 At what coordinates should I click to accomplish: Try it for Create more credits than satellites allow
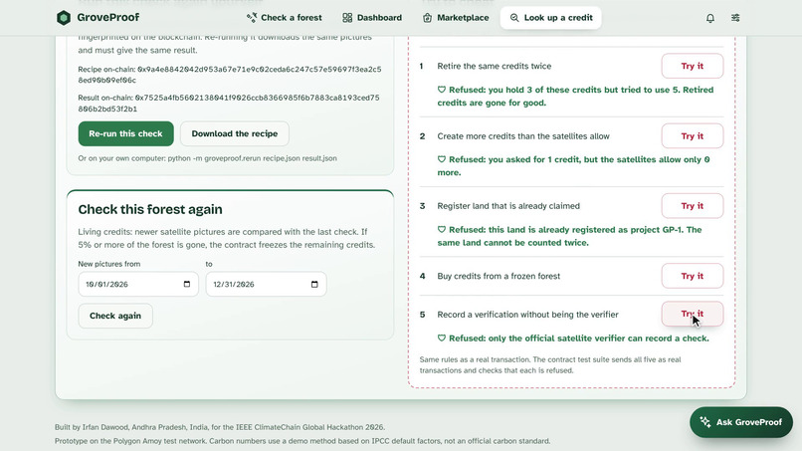692,136
